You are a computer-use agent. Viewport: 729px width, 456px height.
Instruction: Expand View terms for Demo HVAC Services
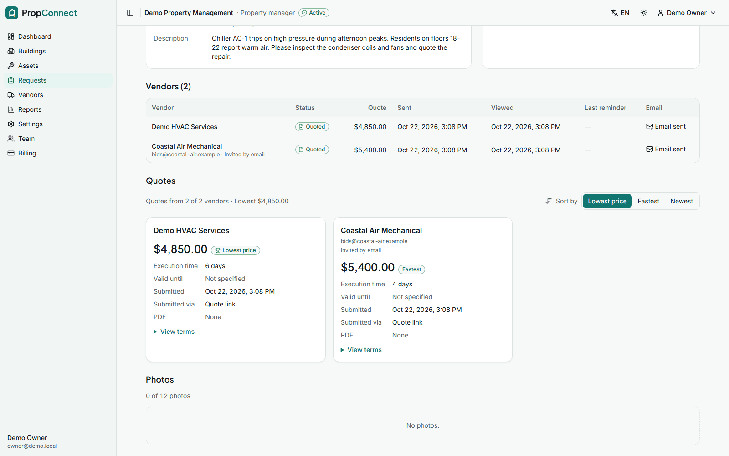(174, 332)
